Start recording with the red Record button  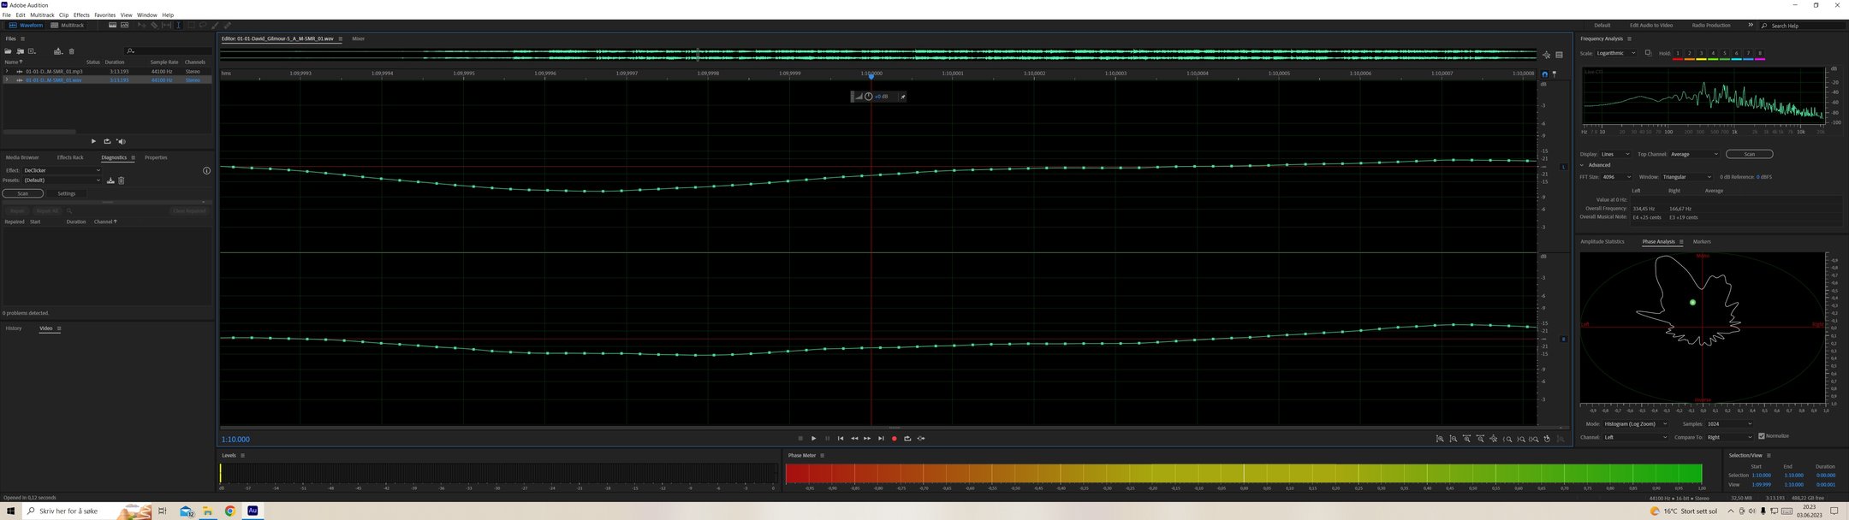(x=895, y=439)
